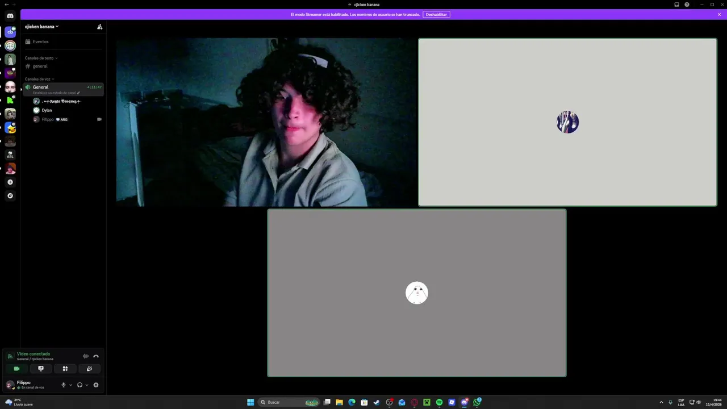The height and width of the screenshot is (409, 727).
Task: Open Steam from taskbar
Action: [376, 402]
